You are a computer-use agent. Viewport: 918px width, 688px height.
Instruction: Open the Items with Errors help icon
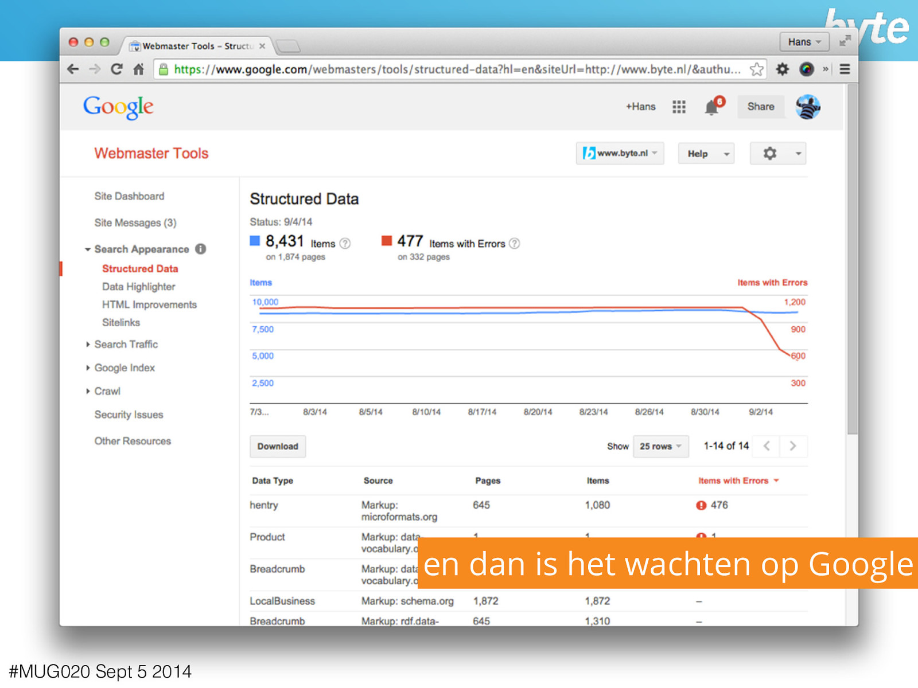pyautogui.click(x=515, y=244)
